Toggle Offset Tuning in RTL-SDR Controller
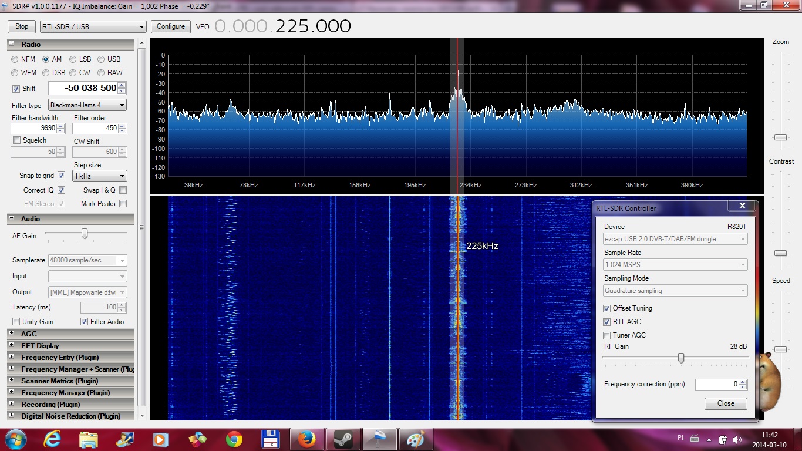The width and height of the screenshot is (802, 451). click(x=607, y=308)
